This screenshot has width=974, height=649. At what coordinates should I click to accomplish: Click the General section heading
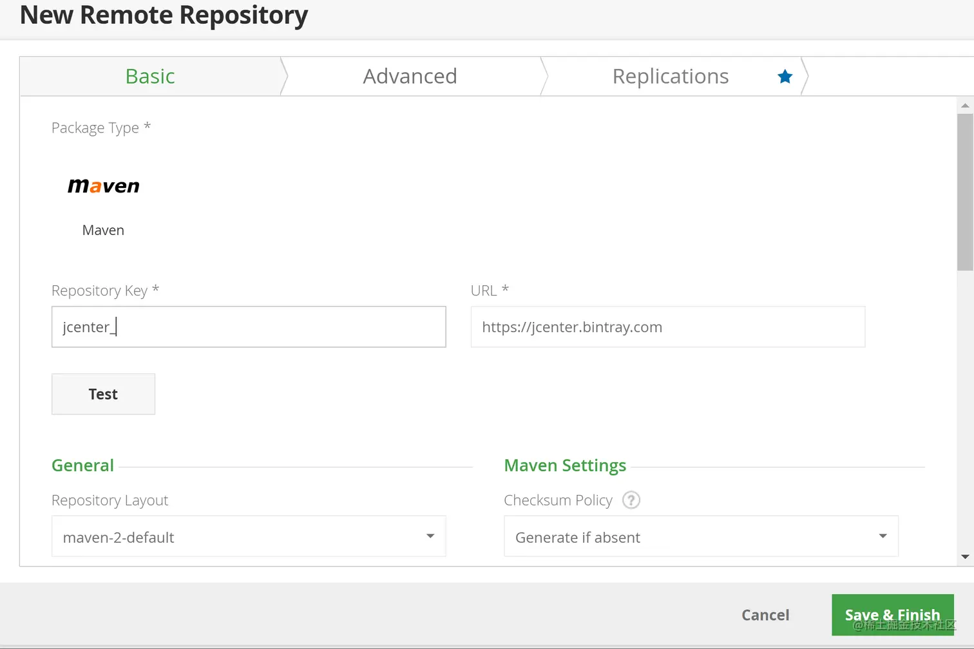pyautogui.click(x=82, y=466)
